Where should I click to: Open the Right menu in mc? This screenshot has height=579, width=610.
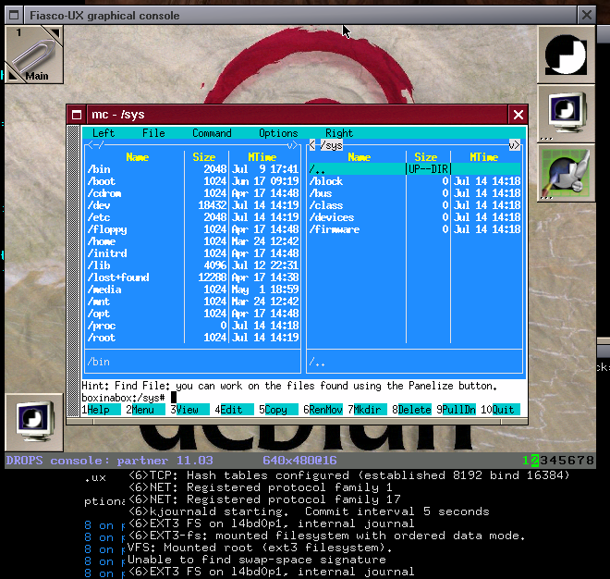[339, 133]
